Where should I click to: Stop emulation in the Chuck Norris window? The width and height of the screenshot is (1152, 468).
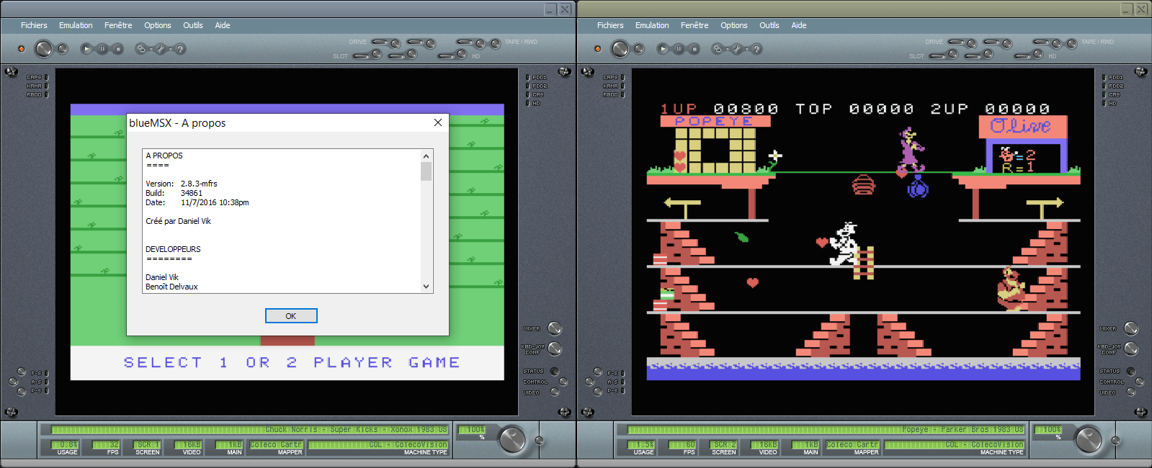click(x=118, y=49)
